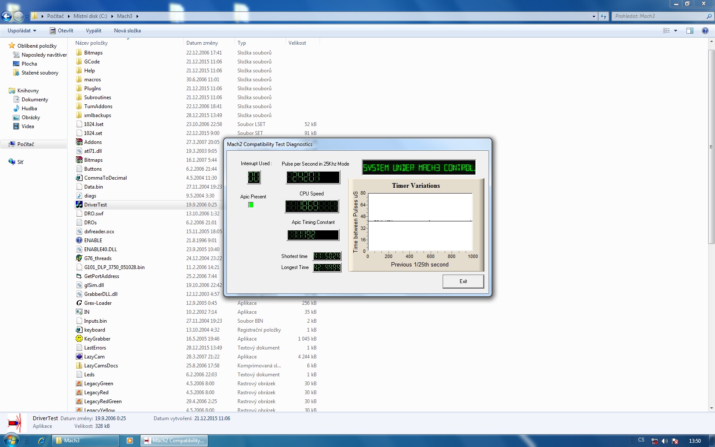Click the help question mark icon
Screen dimensions: 715x447
tap(705, 31)
